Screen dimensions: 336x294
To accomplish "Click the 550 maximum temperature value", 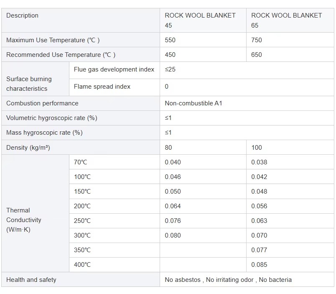I will click(170, 40).
